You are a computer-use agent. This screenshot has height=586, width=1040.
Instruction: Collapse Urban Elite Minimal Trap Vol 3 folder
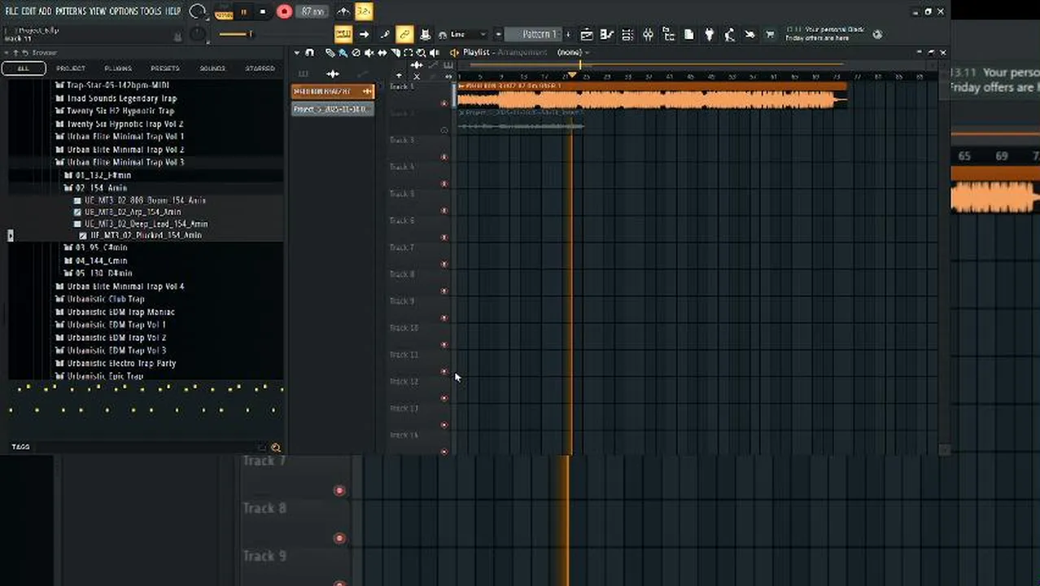click(120, 162)
